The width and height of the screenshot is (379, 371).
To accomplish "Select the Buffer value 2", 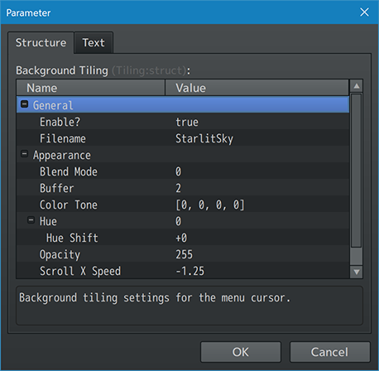I will [178, 188].
